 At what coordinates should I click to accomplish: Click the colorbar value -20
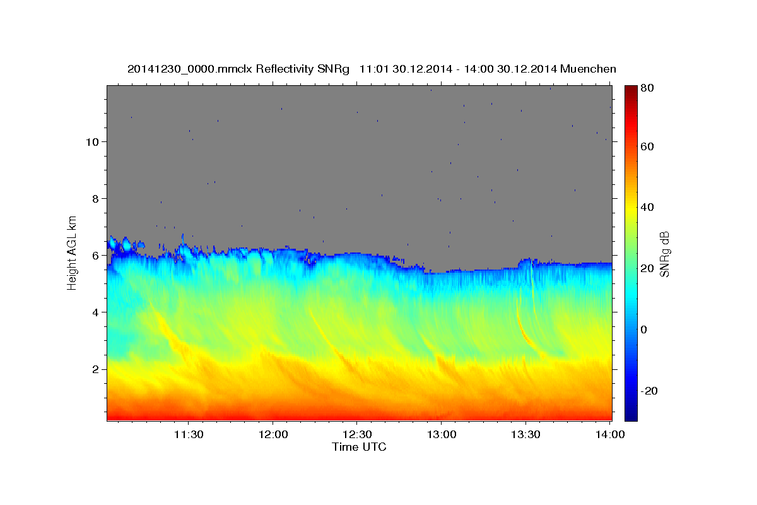[650, 391]
